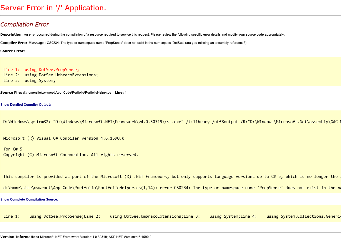The width and height of the screenshot is (341, 240).
Task: Click the Version Information footer text
Action: pyautogui.click(x=76, y=237)
